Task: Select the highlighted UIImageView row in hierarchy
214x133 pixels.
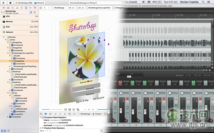Action: 19,61
